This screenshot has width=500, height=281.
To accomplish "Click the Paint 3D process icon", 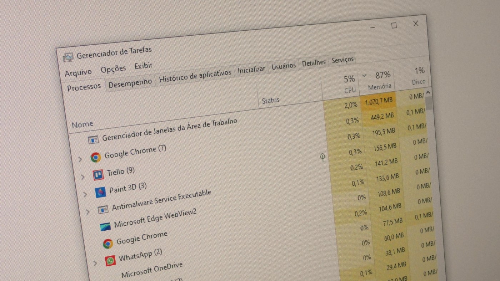I will tap(101, 192).
